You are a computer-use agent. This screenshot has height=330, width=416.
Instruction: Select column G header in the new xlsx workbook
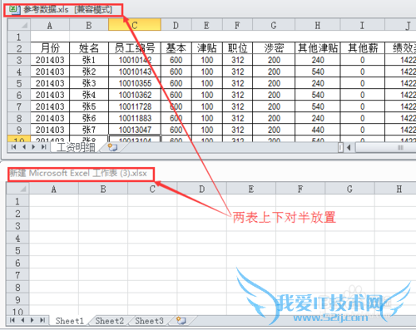coord(349,189)
